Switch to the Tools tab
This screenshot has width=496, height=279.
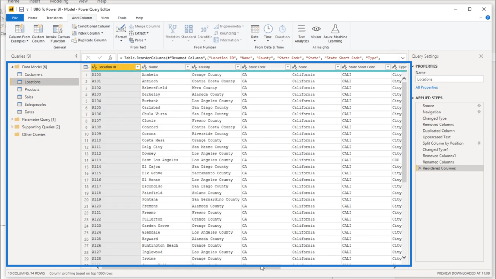pos(122,18)
